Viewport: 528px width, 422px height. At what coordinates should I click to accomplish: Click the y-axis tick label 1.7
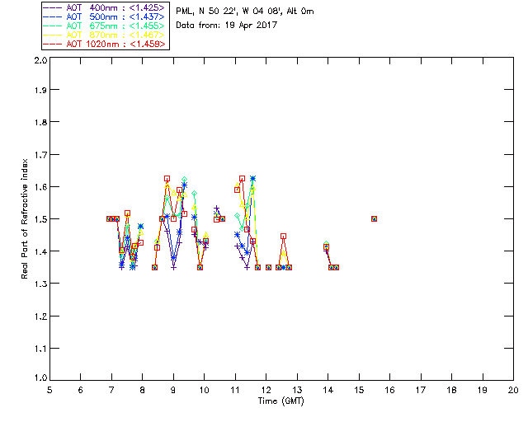[40, 155]
